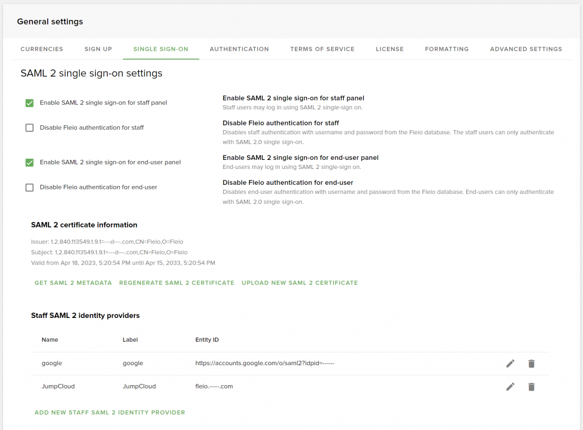583x430 pixels.
Task: Click the google entity ID URL
Action: click(265, 363)
